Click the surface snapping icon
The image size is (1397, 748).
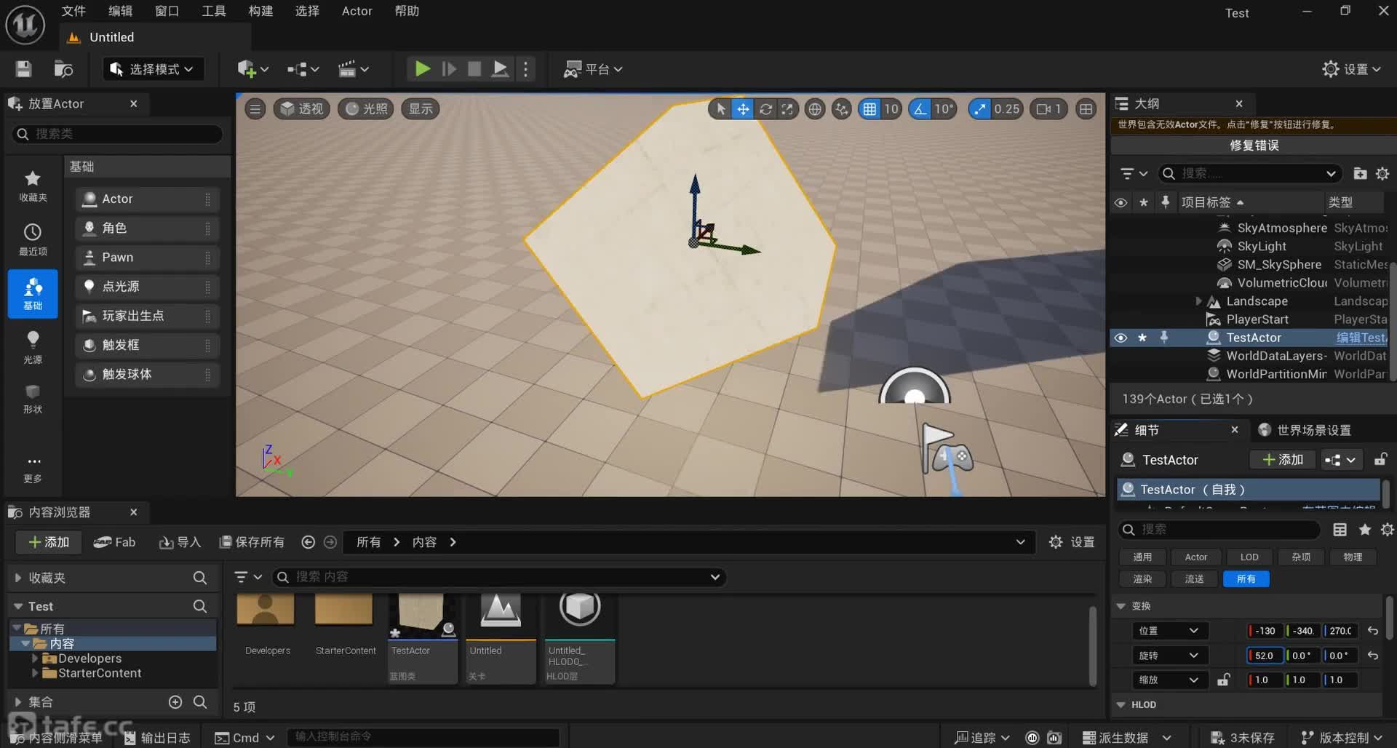[842, 109]
